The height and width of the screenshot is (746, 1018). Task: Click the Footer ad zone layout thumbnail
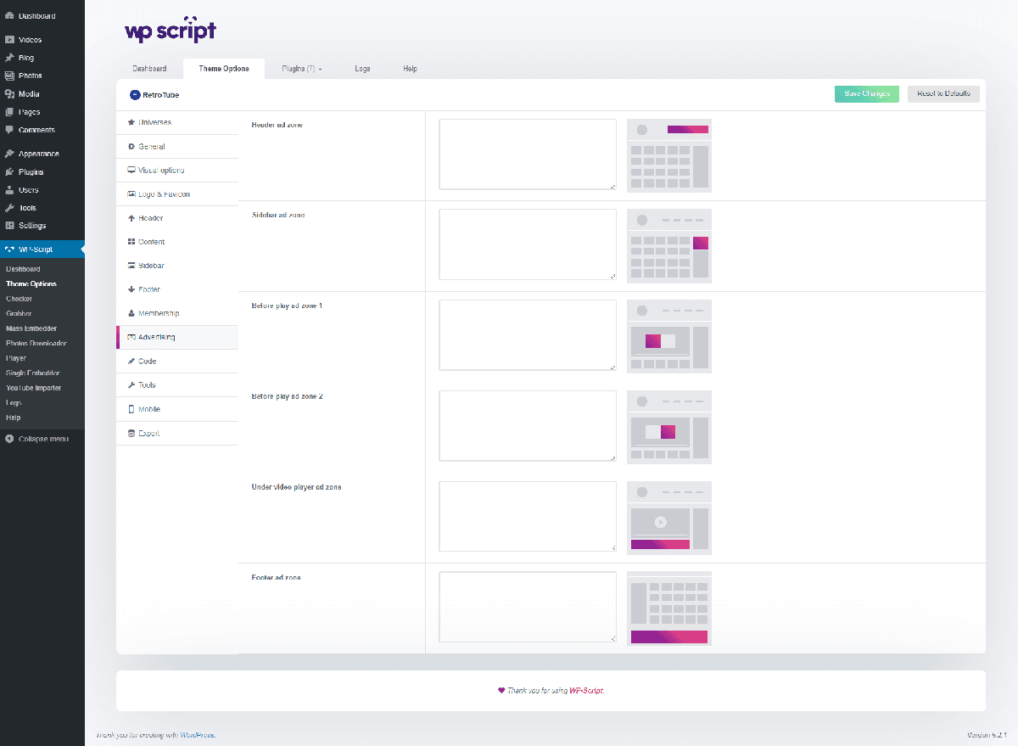(669, 608)
